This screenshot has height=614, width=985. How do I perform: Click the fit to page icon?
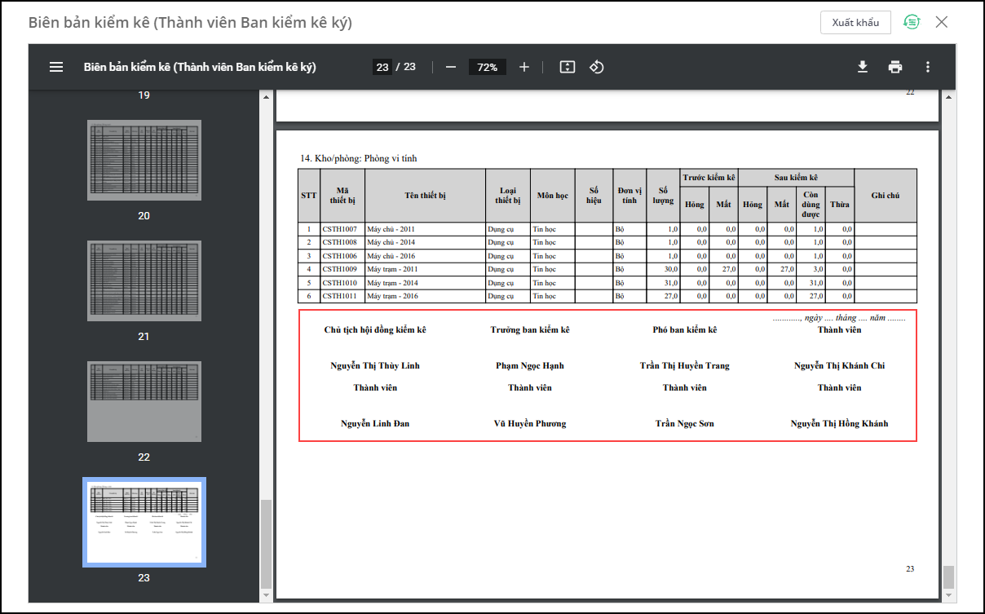click(568, 67)
